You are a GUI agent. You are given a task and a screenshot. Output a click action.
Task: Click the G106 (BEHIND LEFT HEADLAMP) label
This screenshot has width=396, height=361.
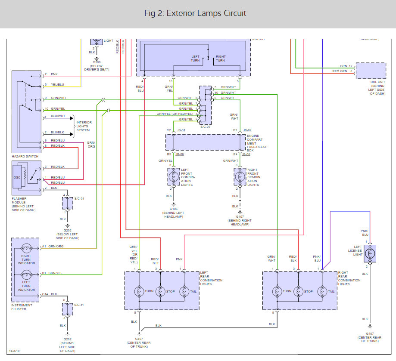(173, 213)
